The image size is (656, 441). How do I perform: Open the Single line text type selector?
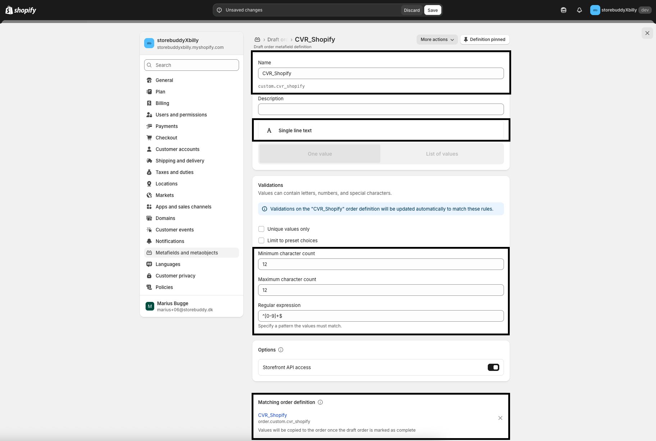click(x=381, y=130)
